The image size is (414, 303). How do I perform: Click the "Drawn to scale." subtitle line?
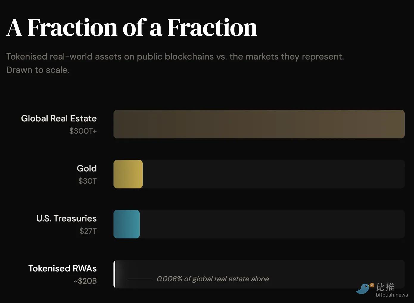pos(38,70)
